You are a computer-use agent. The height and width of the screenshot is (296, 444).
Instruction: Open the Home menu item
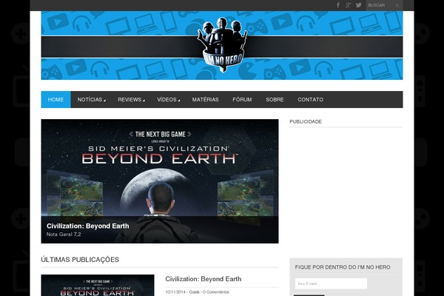[55, 99]
